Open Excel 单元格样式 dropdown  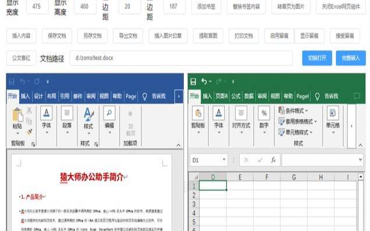point(296,132)
